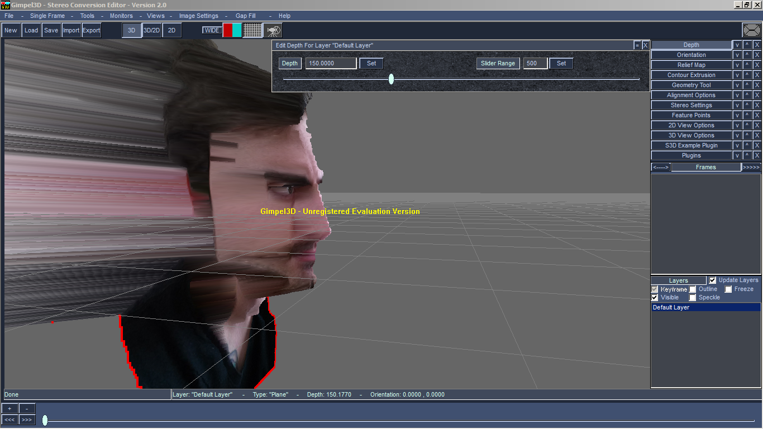Uncheck the Visible checkbox
The width and height of the screenshot is (763, 429).
coord(655,298)
